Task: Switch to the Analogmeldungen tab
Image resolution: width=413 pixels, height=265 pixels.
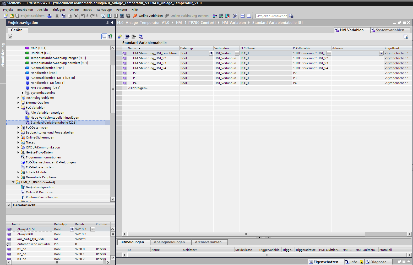Action: click(x=169, y=242)
